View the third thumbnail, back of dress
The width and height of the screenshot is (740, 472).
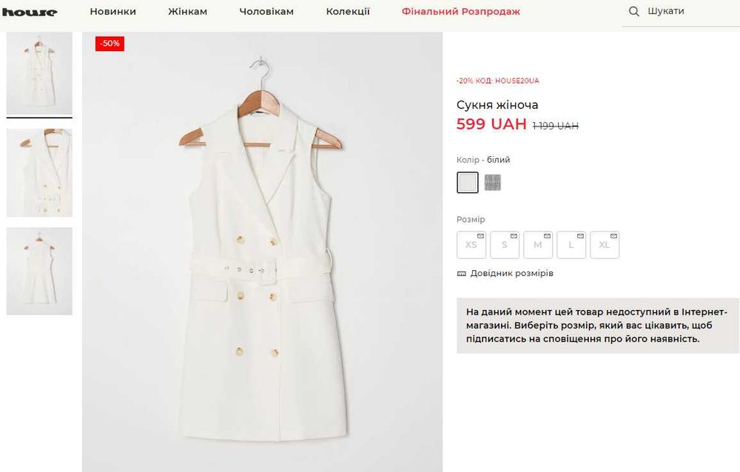point(39,271)
